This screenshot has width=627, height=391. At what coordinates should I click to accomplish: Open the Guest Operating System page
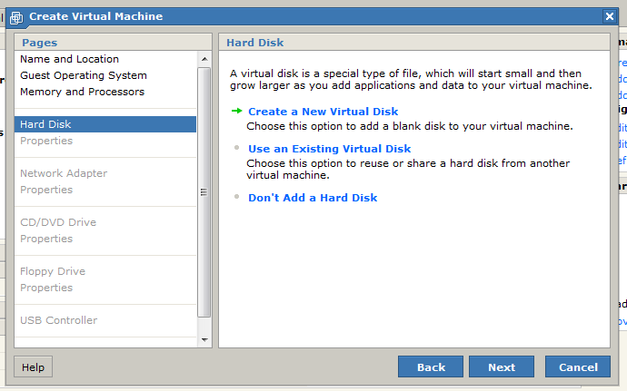(x=83, y=75)
